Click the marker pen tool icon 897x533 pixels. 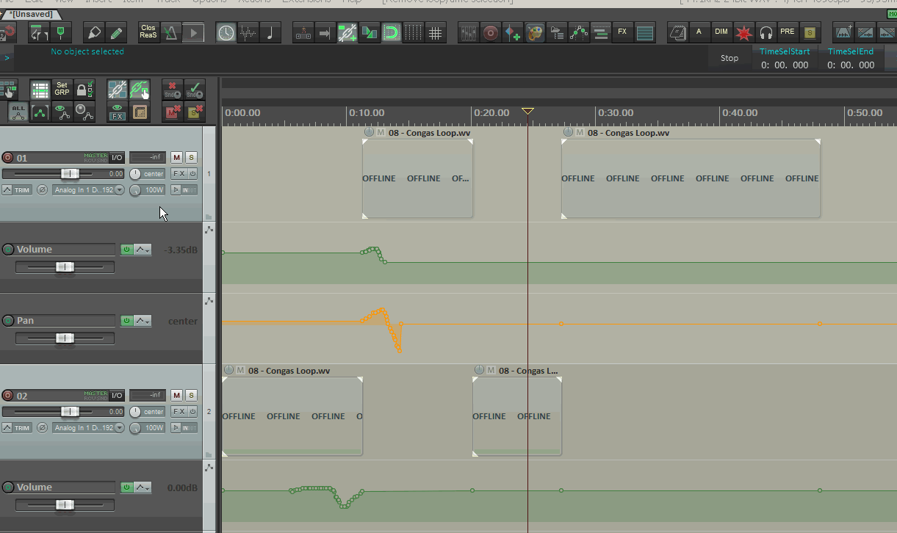(93, 32)
